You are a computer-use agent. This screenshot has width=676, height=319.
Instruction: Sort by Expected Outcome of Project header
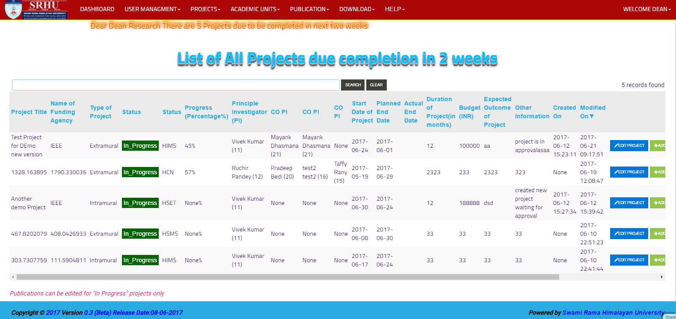(497, 112)
